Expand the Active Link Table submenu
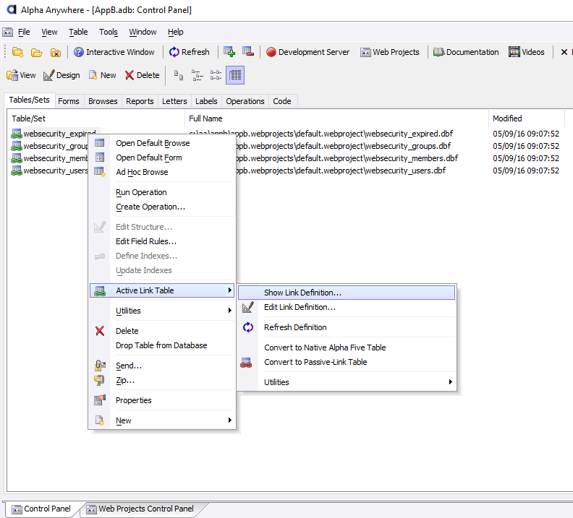The image size is (573, 518). [x=162, y=290]
